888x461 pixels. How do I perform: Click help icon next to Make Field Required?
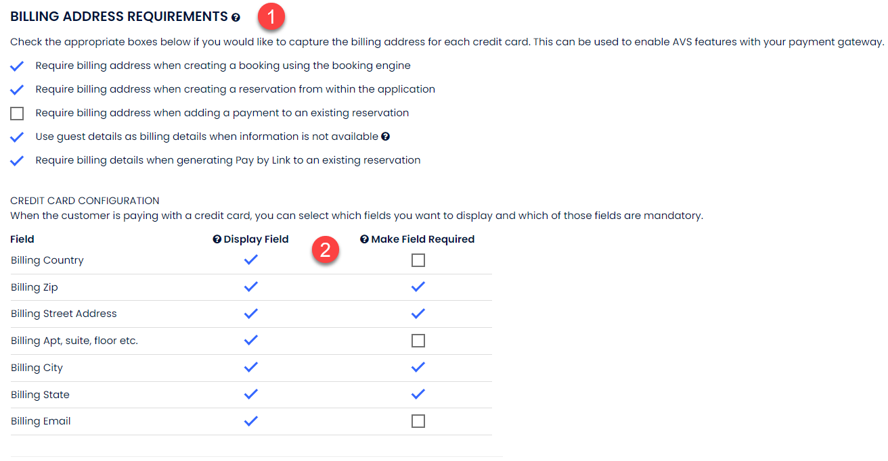coord(364,239)
